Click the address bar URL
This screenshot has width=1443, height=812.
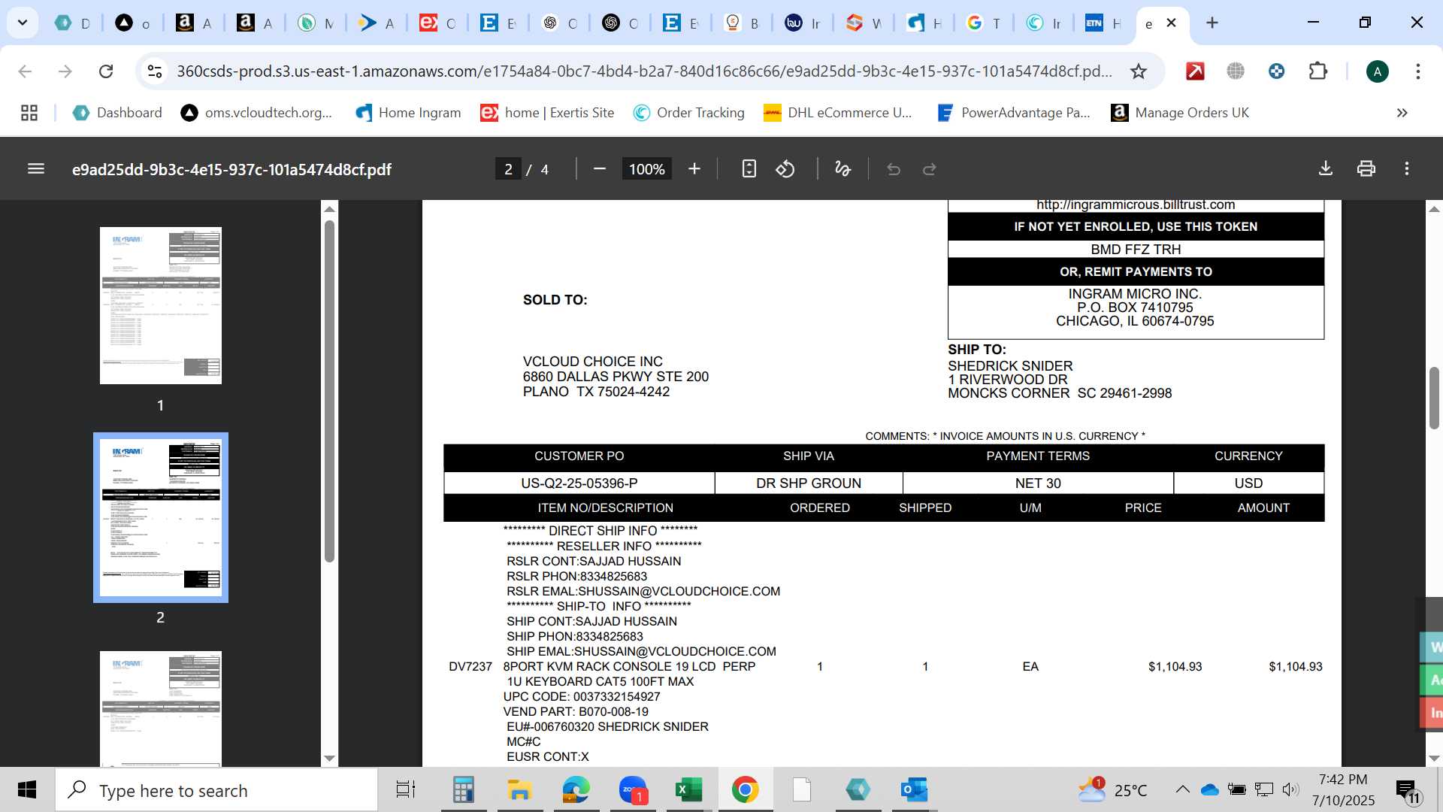pos(644,71)
